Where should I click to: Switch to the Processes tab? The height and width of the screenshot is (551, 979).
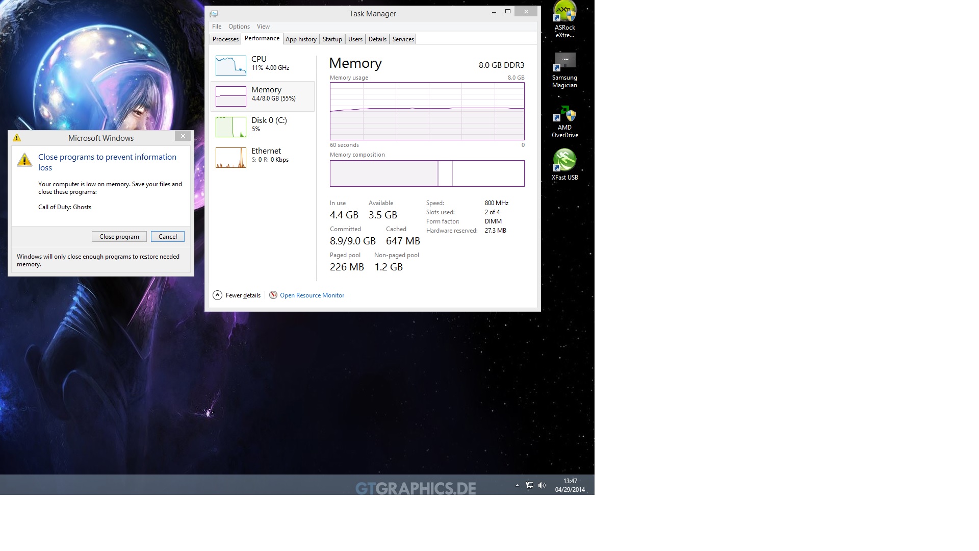pos(225,39)
